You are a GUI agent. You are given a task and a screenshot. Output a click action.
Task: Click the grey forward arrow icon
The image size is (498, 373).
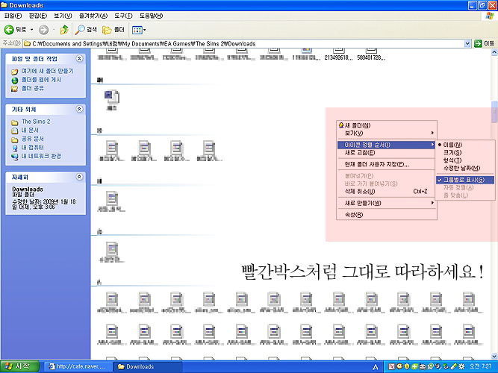43,30
